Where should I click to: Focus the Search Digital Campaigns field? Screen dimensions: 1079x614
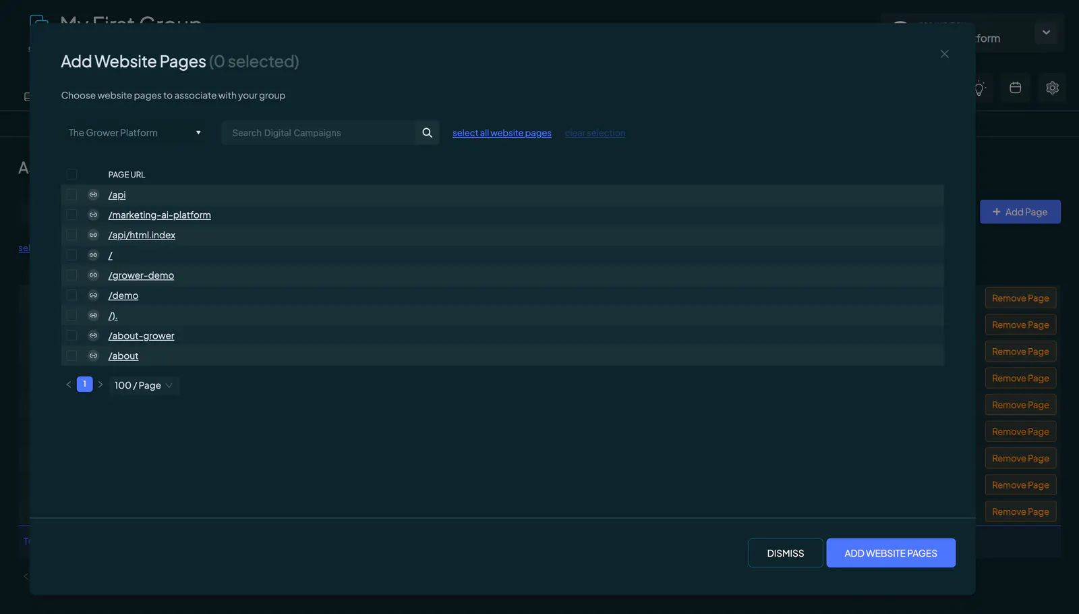click(x=319, y=133)
